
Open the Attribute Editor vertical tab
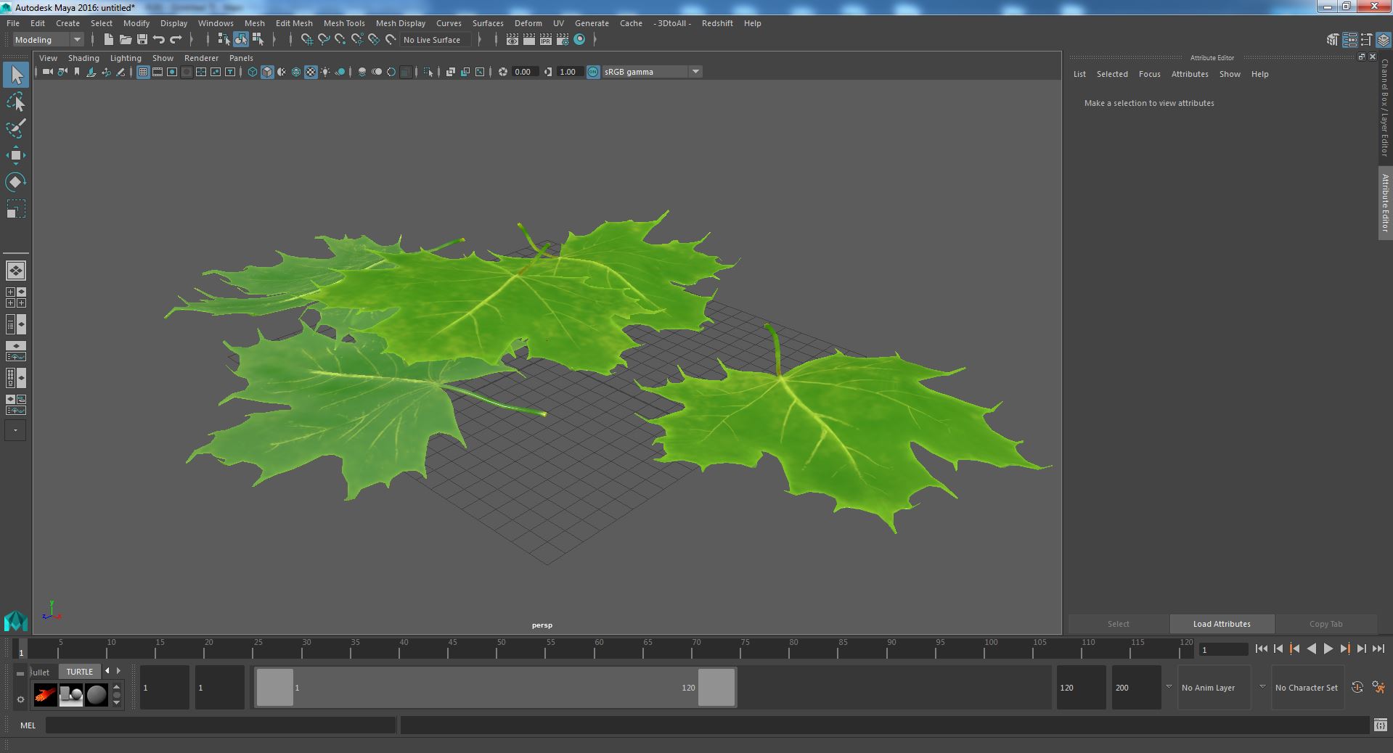pos(1385,203)
